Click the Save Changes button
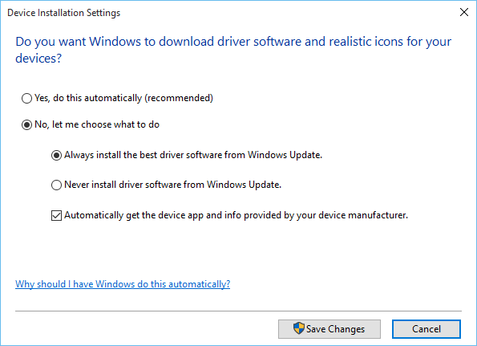Image resolution: width=477 pixels, height=346 pixels. (329, 329)
